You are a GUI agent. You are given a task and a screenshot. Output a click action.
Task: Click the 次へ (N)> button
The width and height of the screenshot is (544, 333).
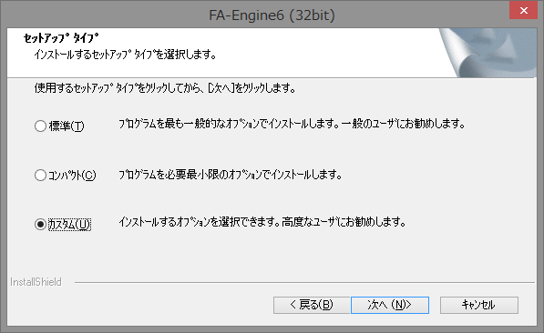tap(390, 305)
